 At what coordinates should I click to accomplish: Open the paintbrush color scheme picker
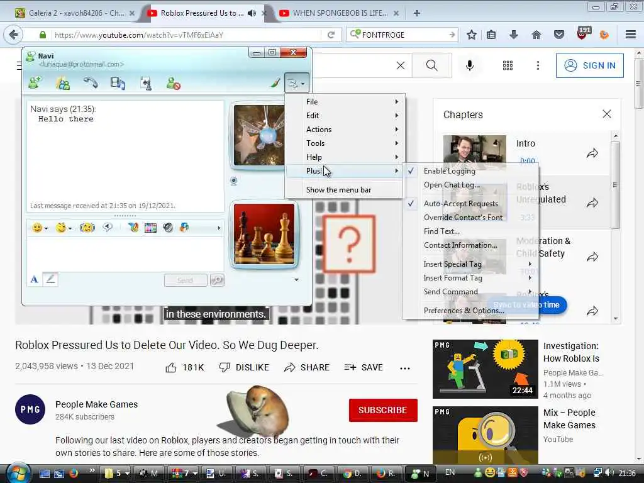275,84
